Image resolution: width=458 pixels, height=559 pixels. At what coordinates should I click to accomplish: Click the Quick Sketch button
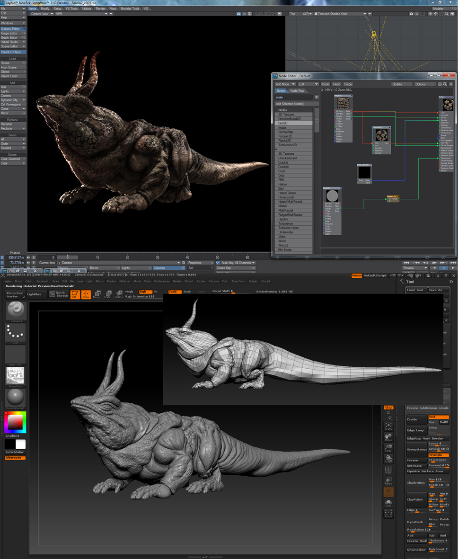click(x=58, y=294)
